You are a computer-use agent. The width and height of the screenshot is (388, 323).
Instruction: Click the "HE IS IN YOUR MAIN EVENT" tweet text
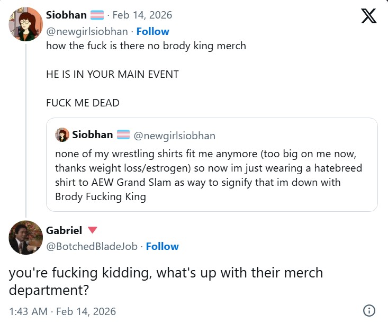pos(112,74)
